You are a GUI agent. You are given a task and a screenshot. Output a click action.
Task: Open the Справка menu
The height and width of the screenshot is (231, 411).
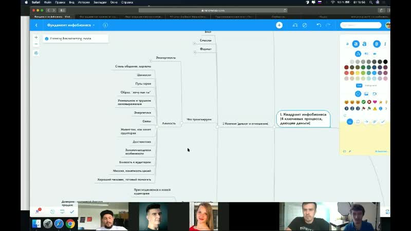click(x=127, y=3)
